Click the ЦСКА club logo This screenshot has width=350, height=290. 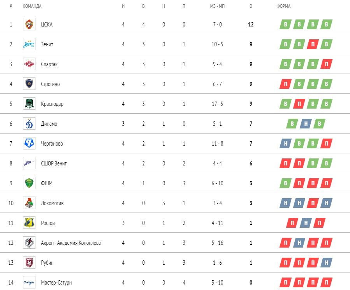click(29, 24)
